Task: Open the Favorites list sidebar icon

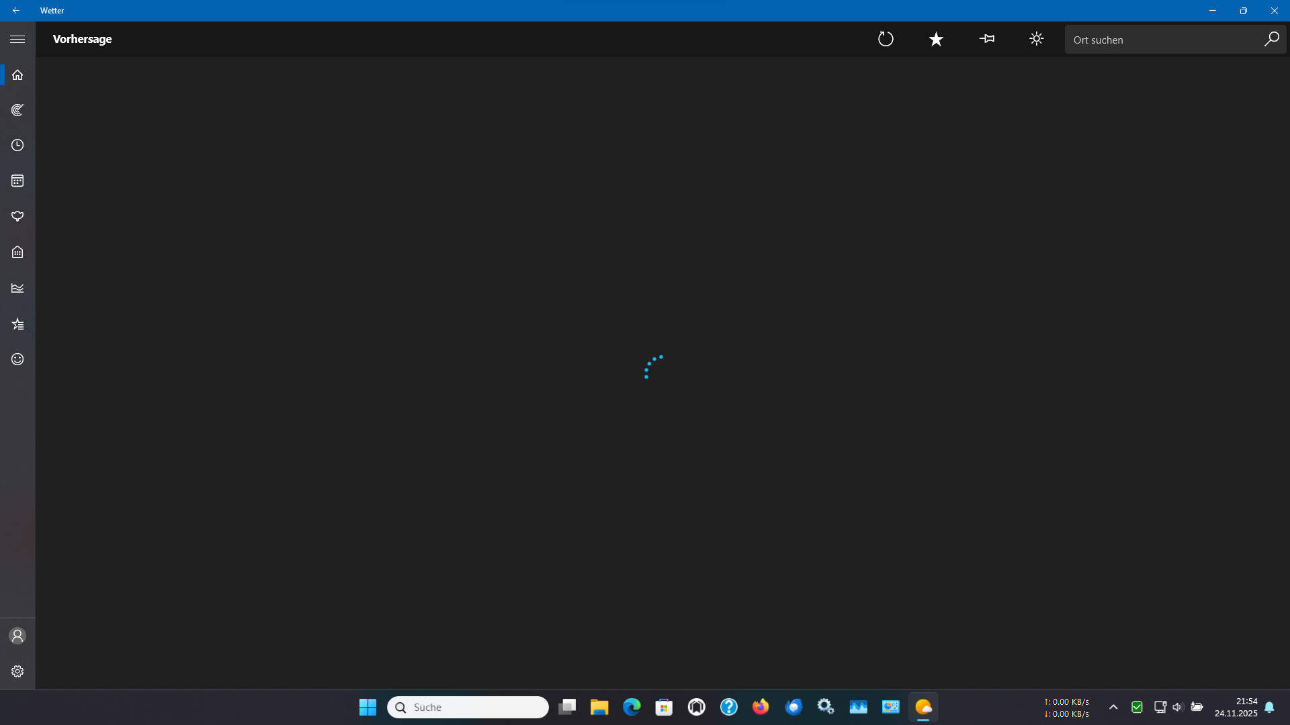Action: click(x=17, y=324)
